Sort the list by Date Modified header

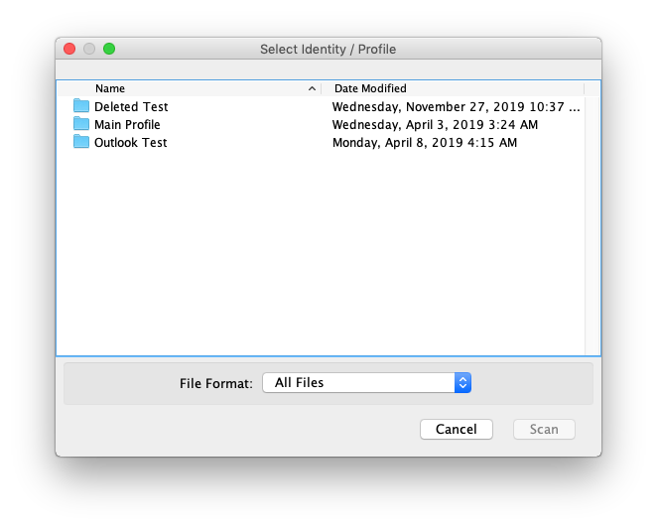tap(370, 88)
